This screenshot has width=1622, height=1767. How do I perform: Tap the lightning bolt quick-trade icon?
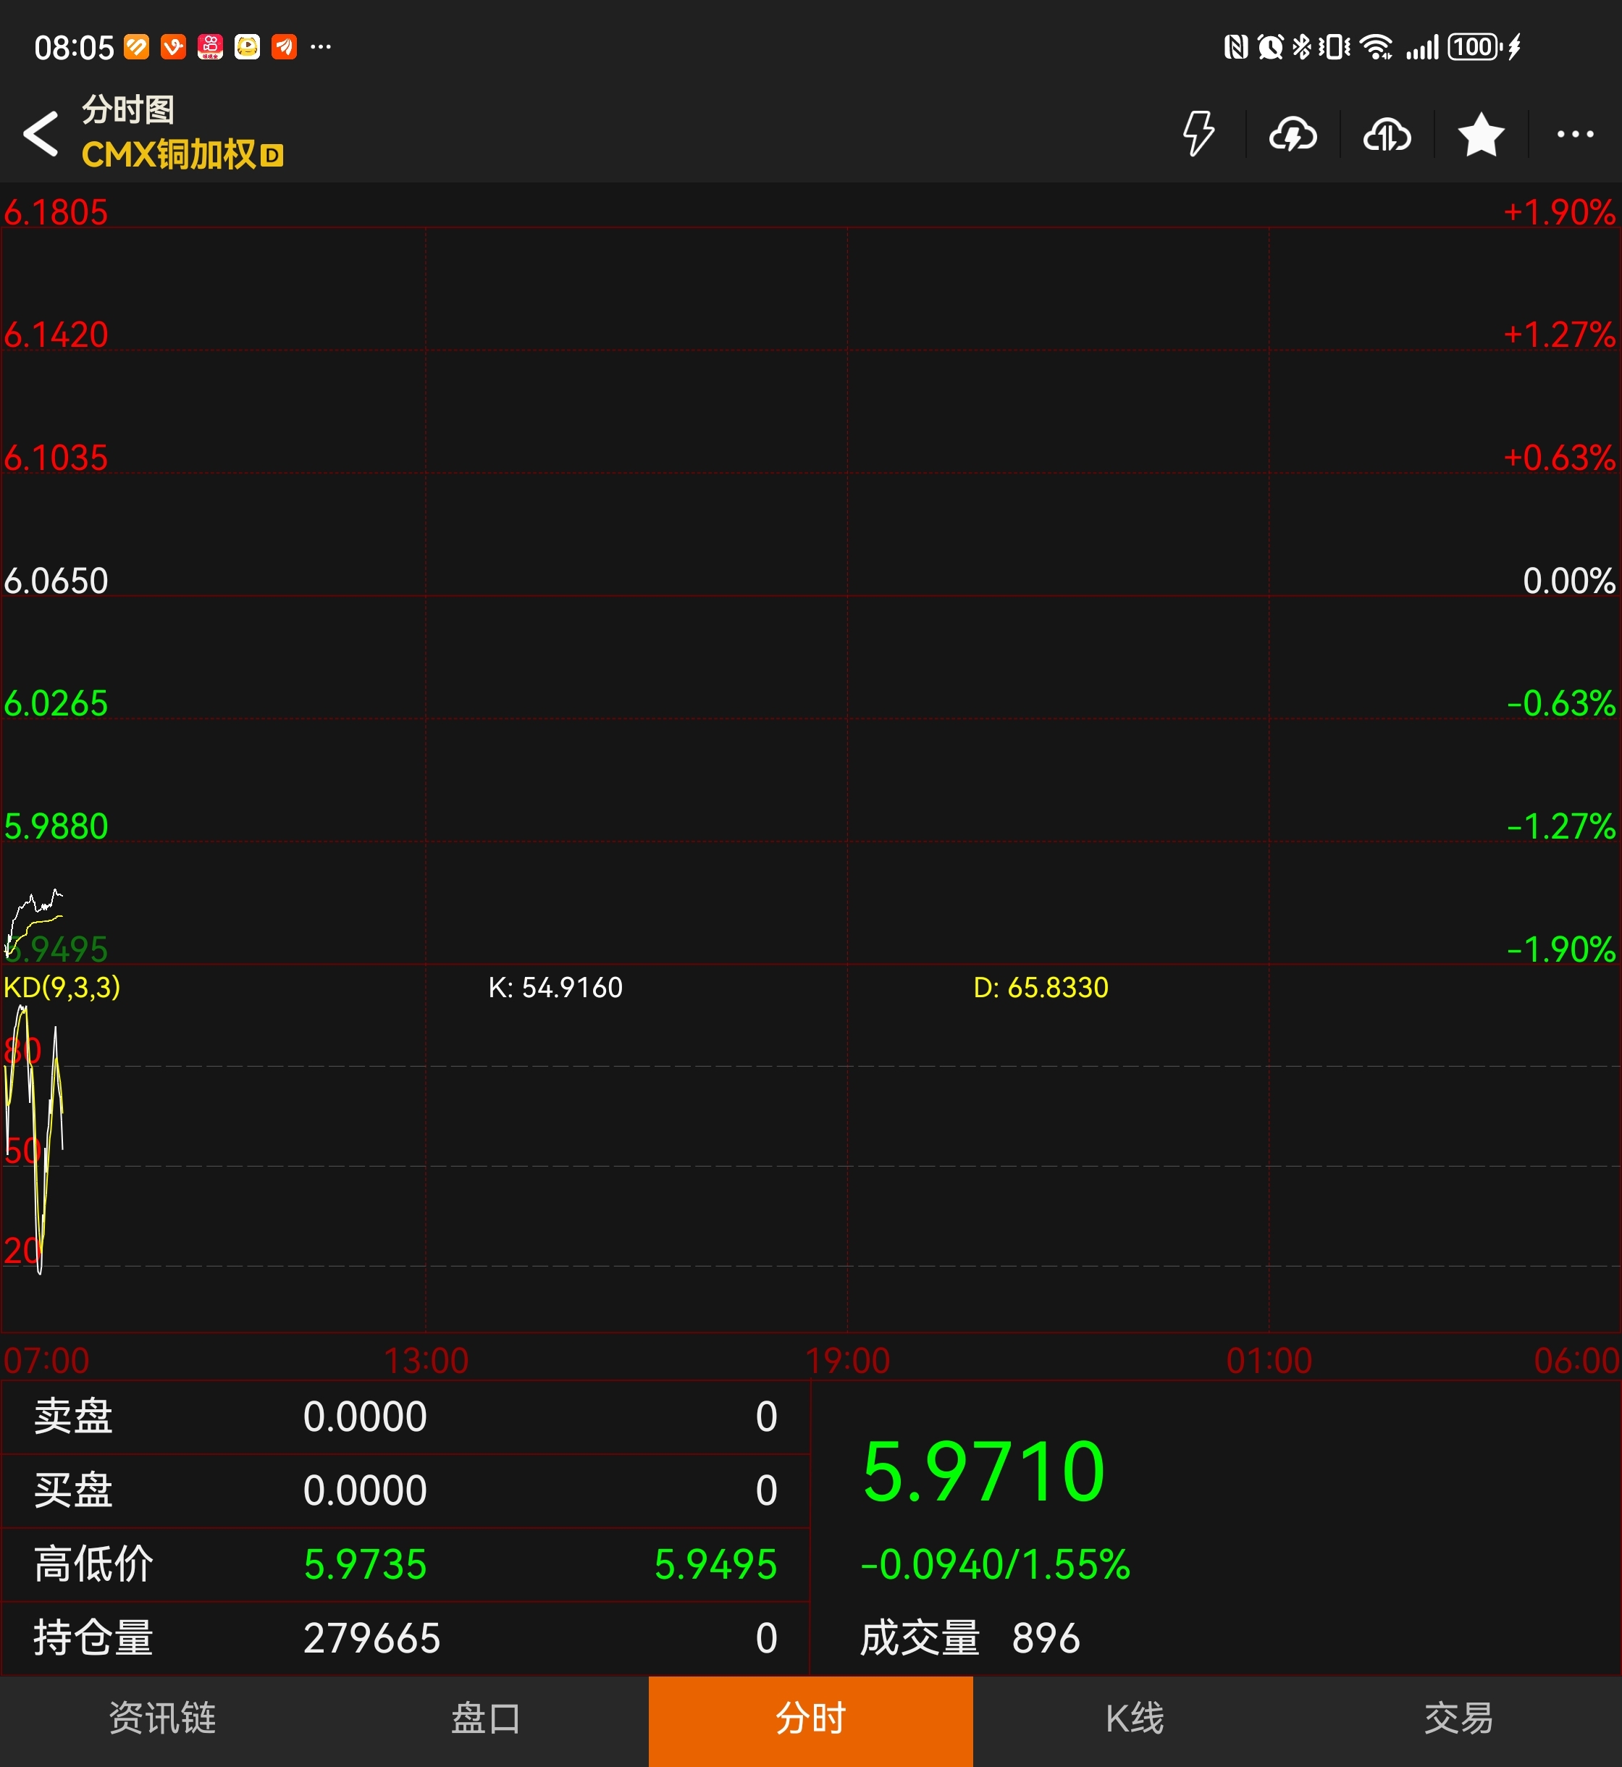pyautogui.click(x=1198, y=134)
